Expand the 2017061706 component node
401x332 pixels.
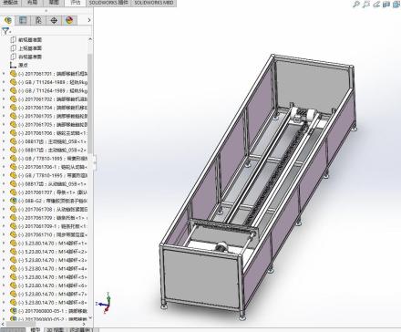click(x=4, y=133)
